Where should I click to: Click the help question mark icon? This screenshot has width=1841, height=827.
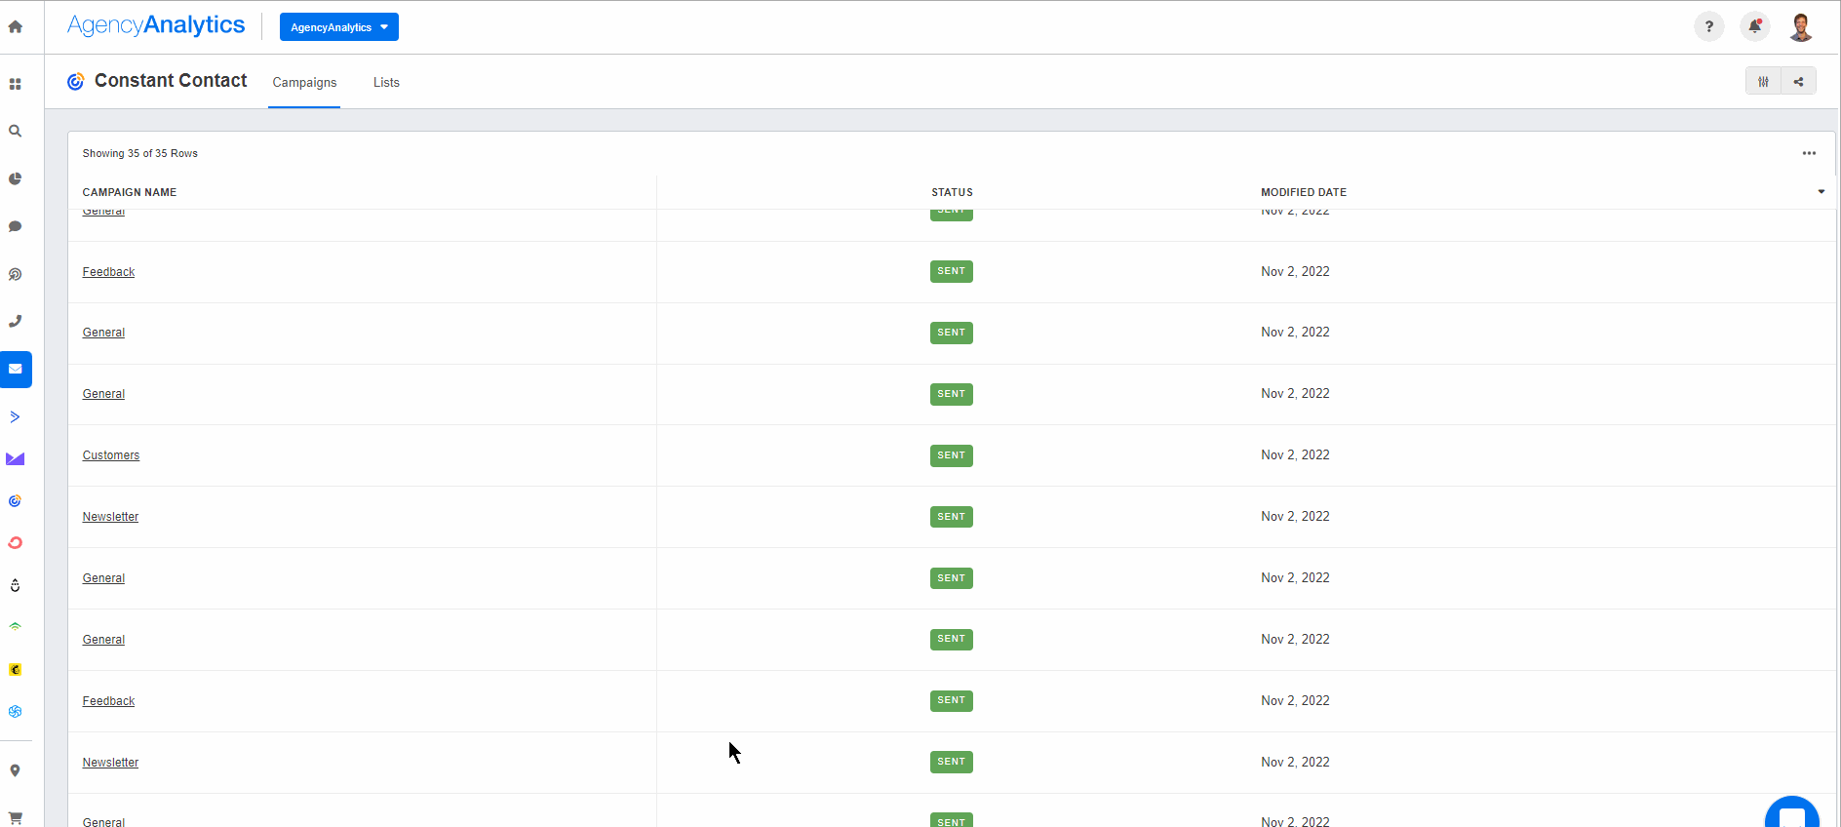click(1708, 27)
